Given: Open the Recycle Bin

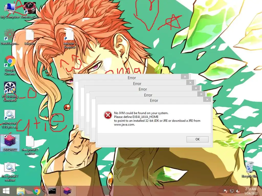Looking at the screenshot, I should pyautogui.click(x=249, y=170).
